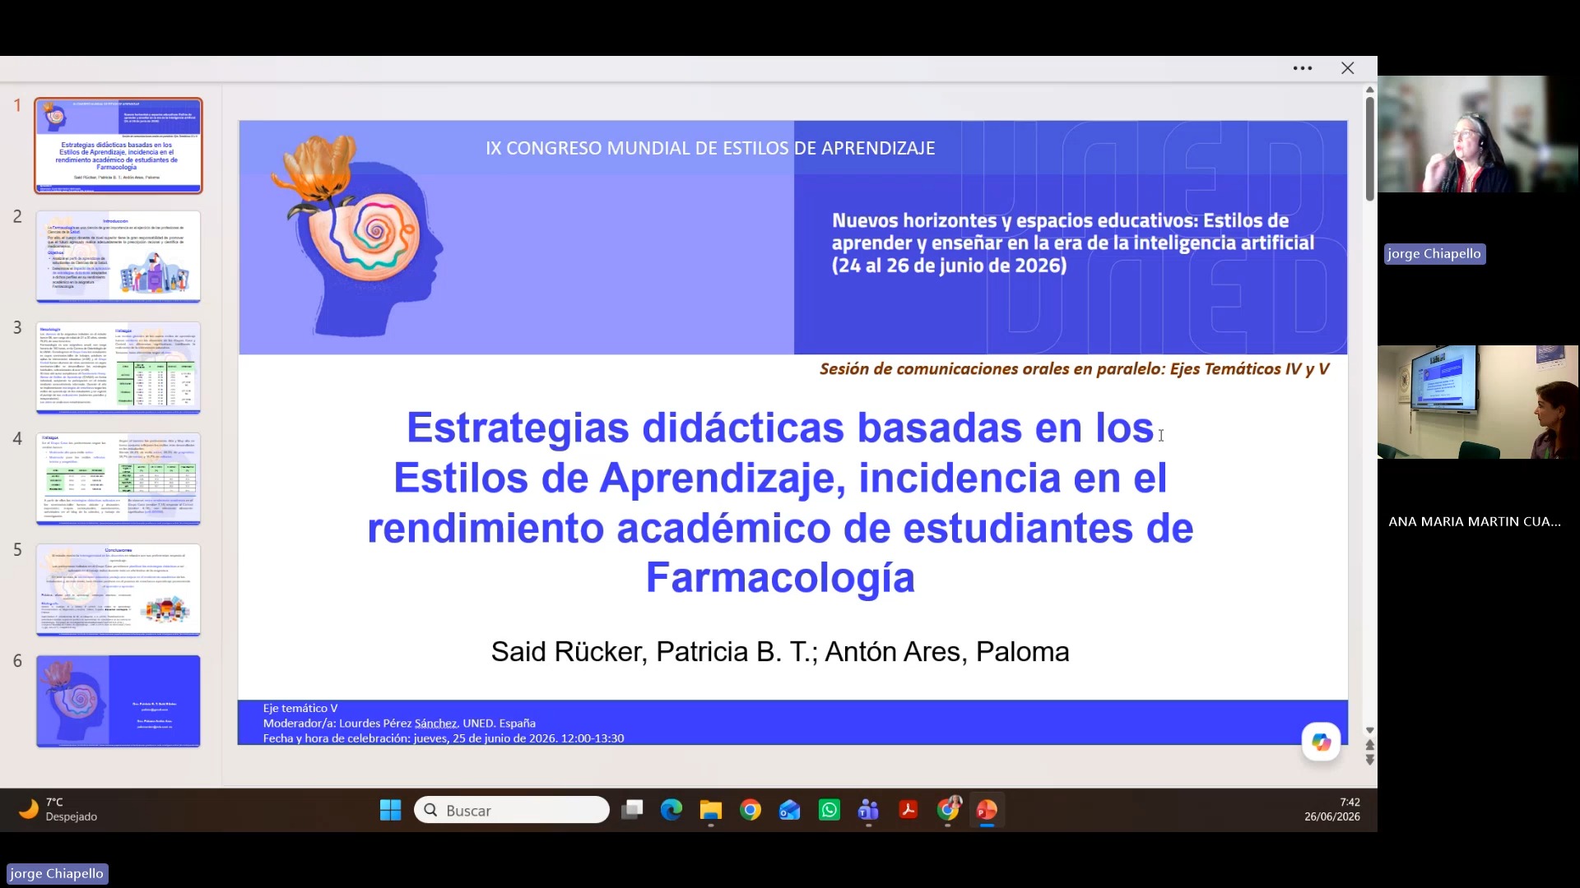Open the Windows Start menu

point(390,811)
